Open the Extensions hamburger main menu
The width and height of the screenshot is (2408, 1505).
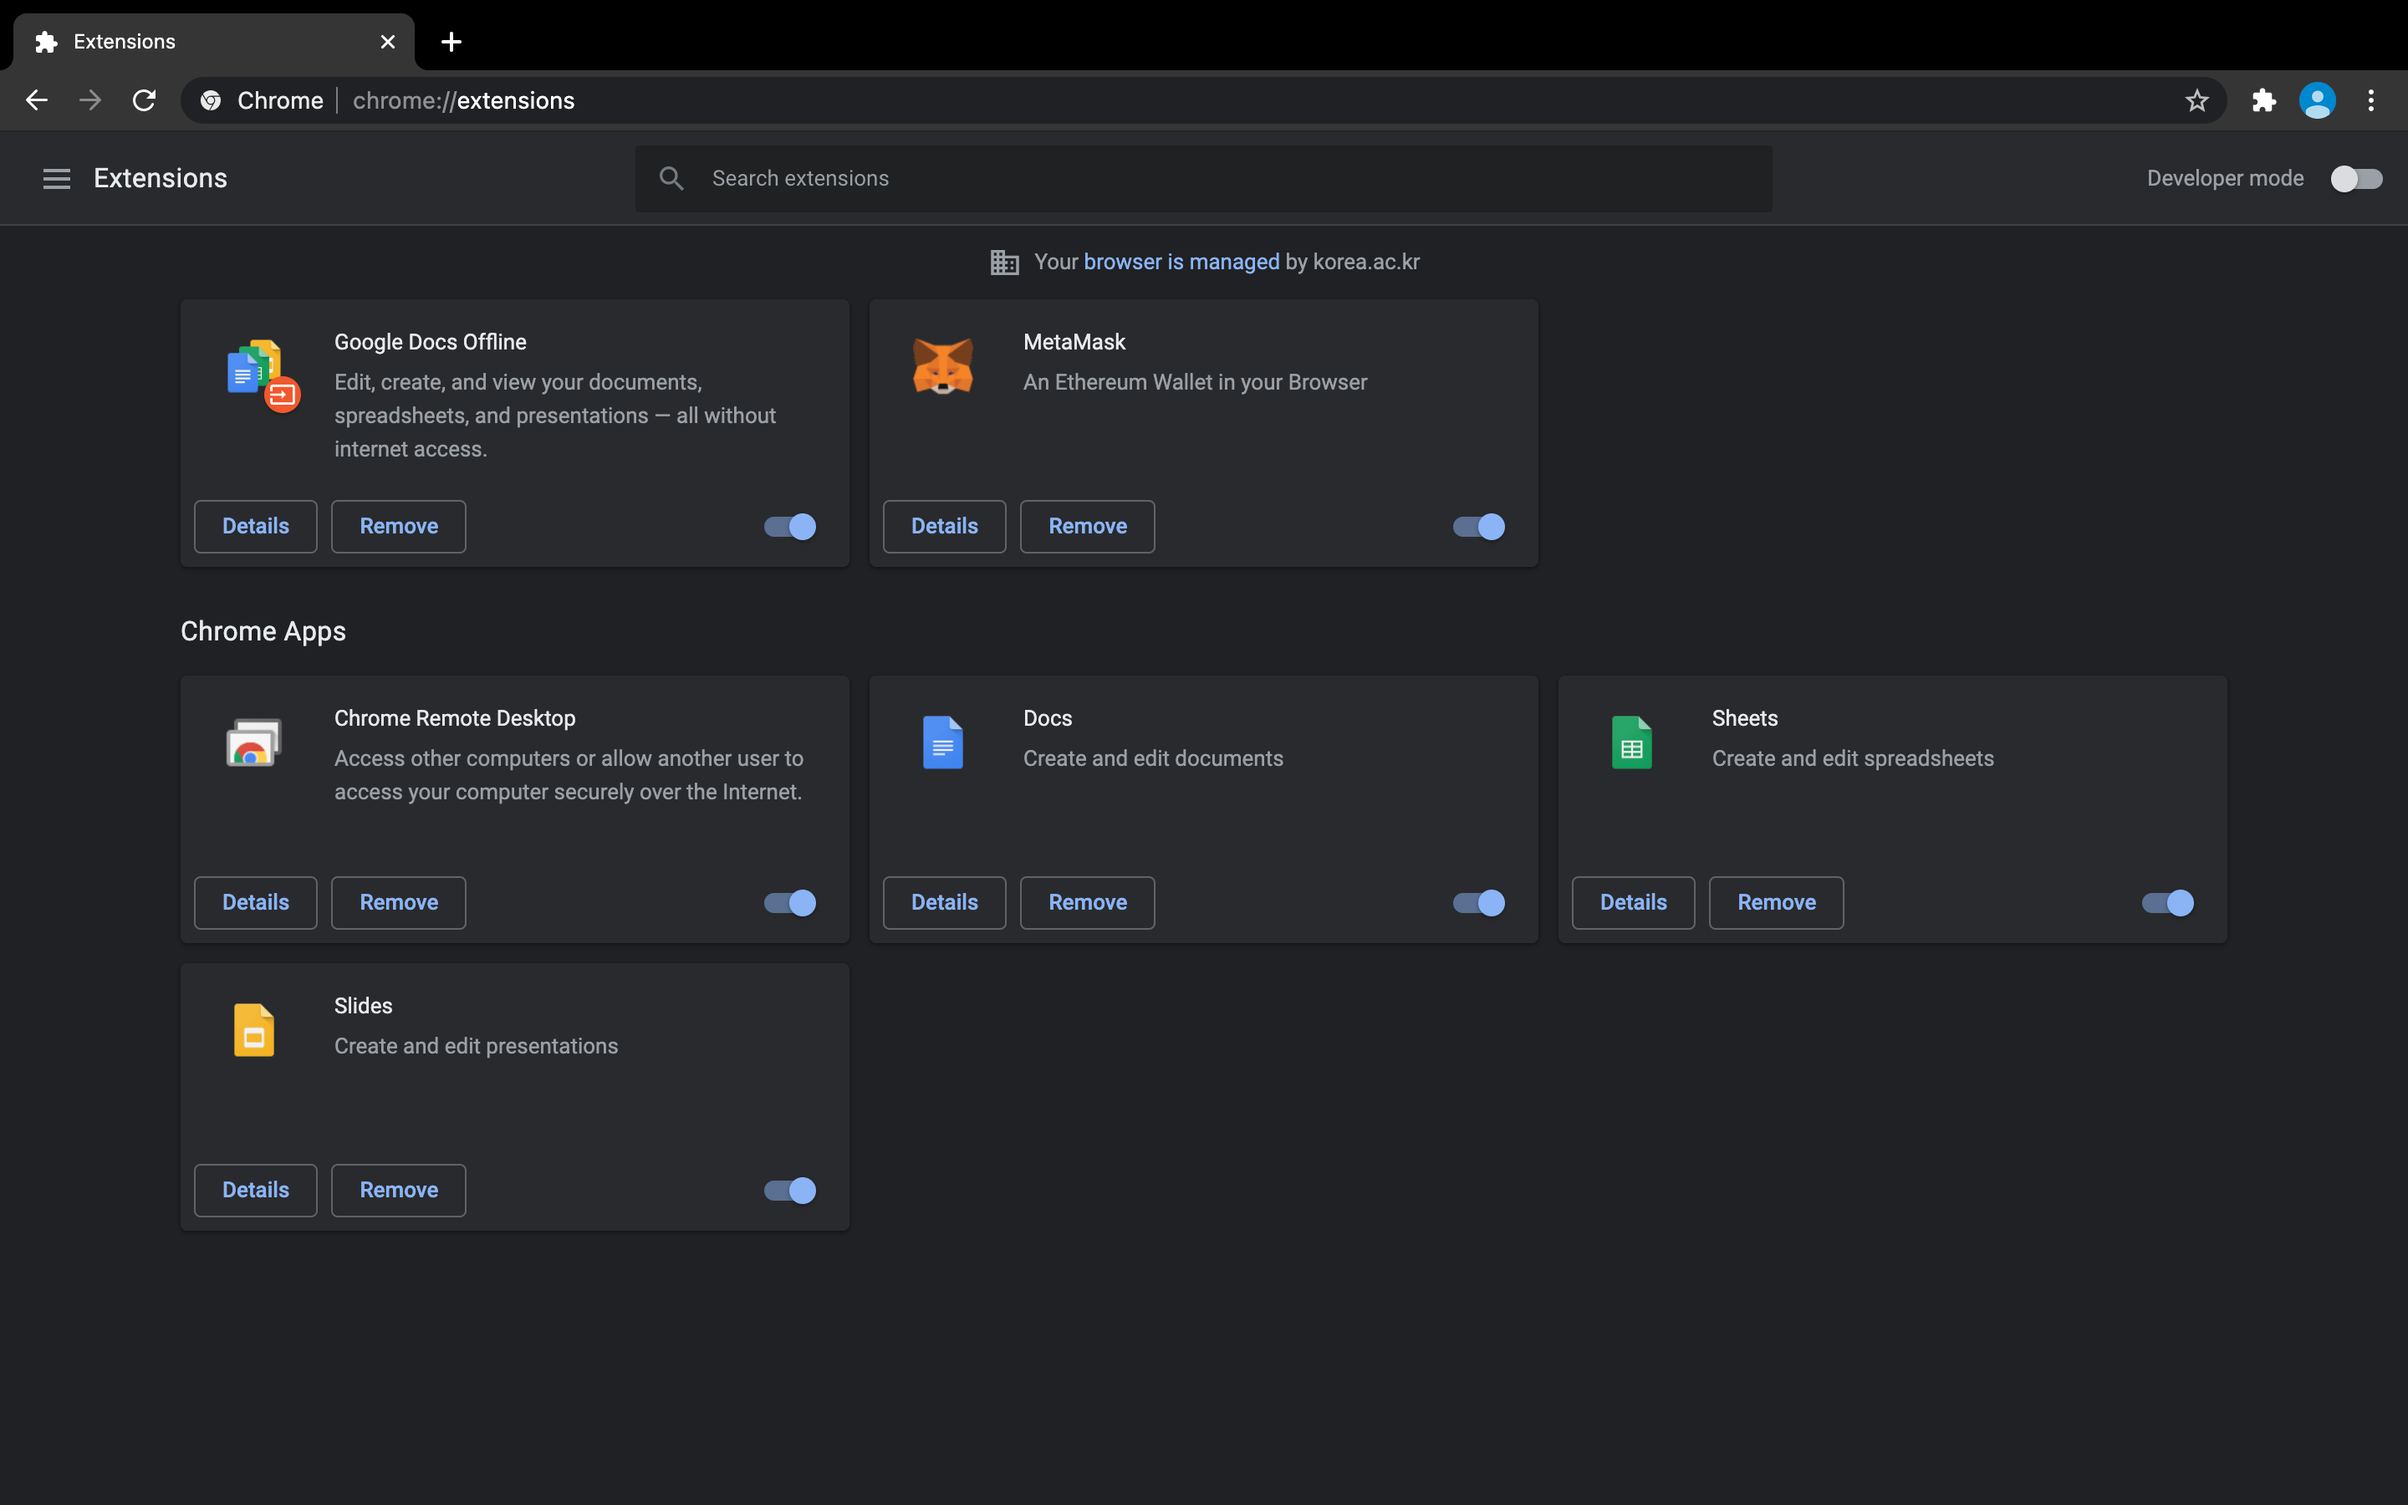coord(57,178)
